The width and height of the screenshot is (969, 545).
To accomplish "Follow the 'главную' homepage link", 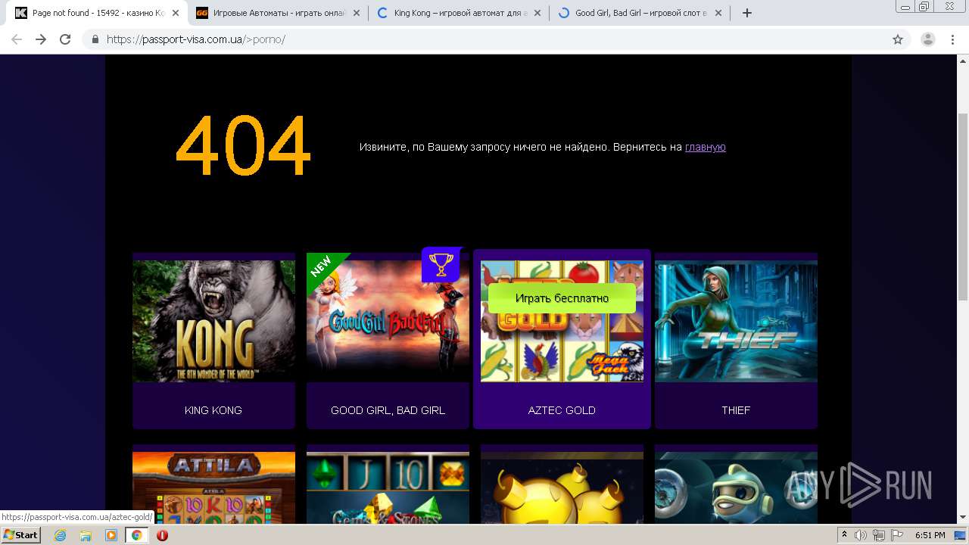I will pyautogui.click(x=706, y=147).
